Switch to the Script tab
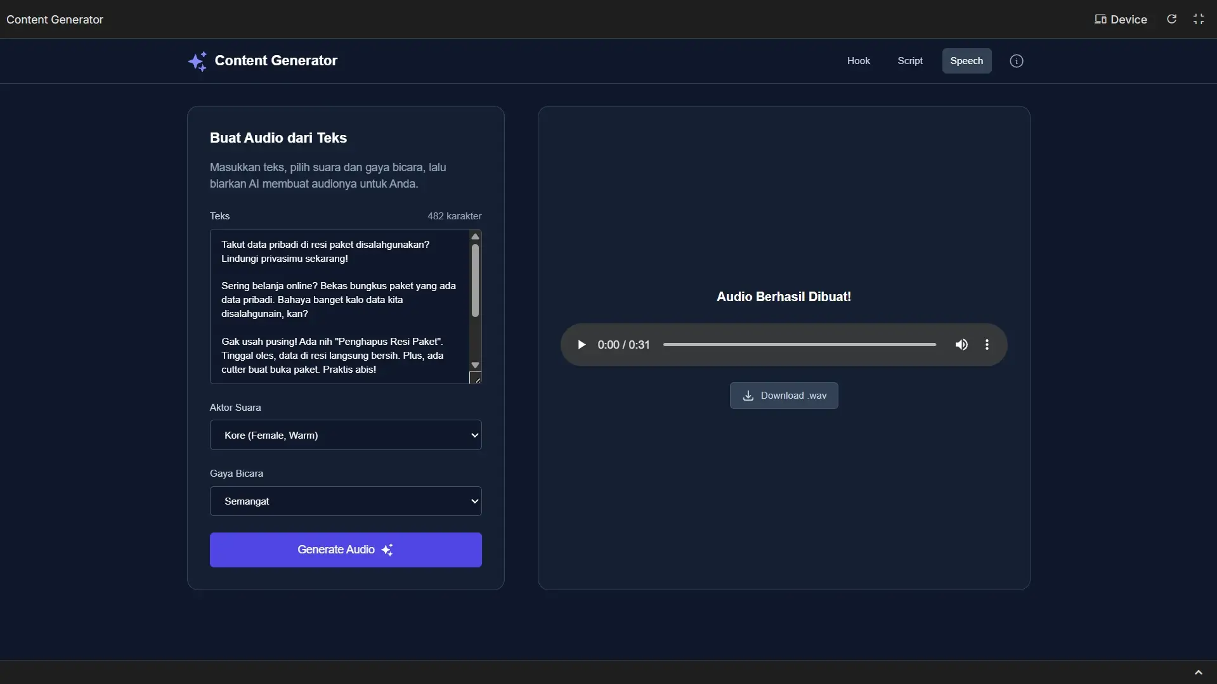The image size is (1217, 684). [910, 61]
